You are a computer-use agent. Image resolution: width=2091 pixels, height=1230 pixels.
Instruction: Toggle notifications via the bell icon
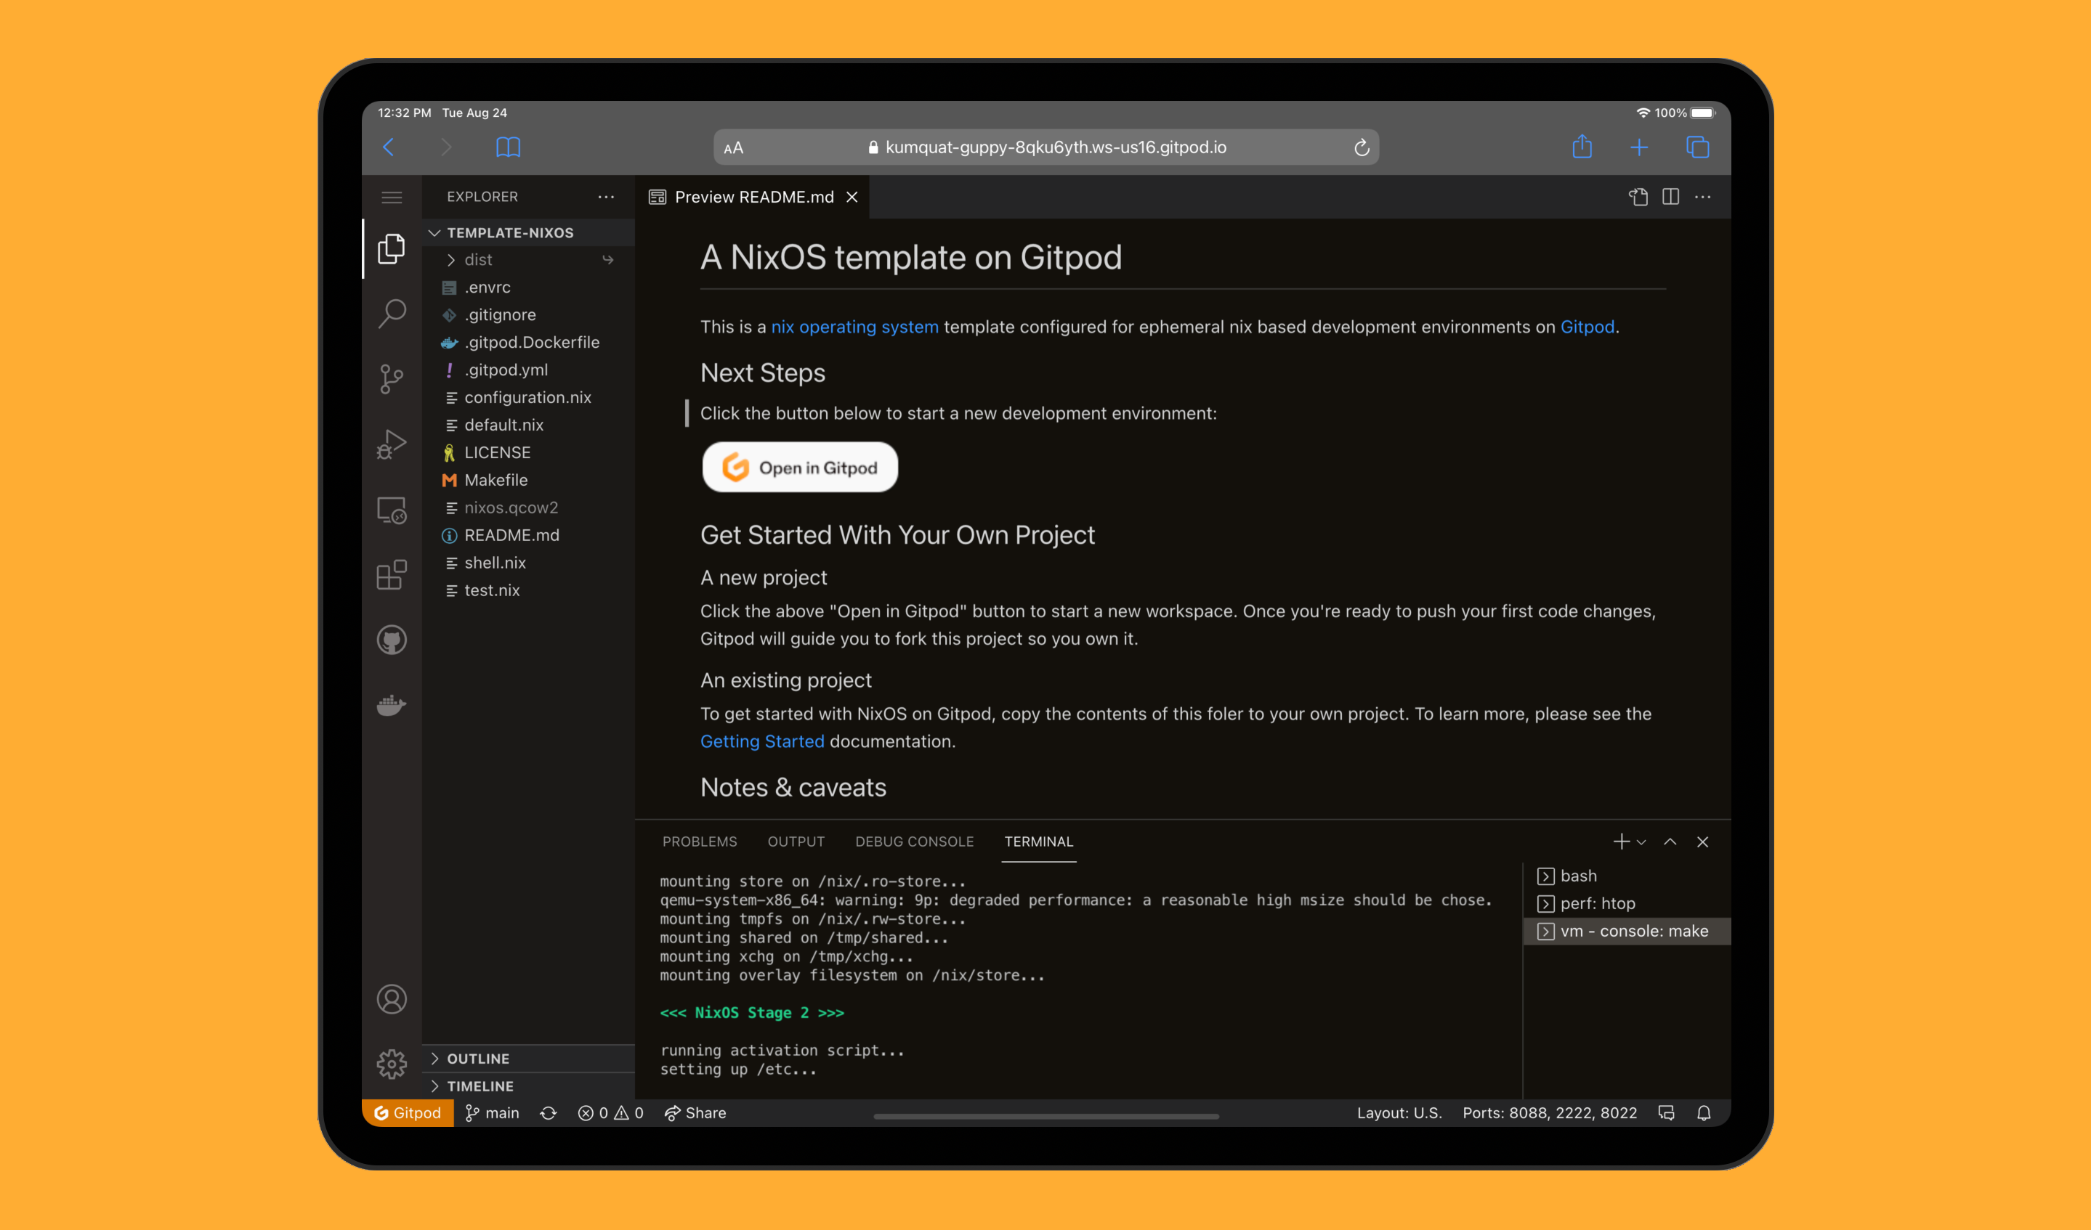click(1705, 1112)
